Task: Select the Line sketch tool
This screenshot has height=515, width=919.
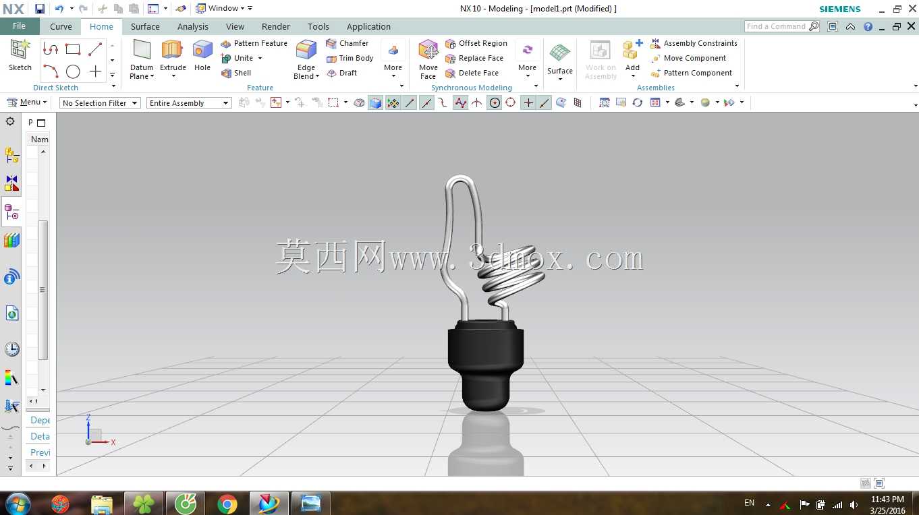Action: point(95,49)
